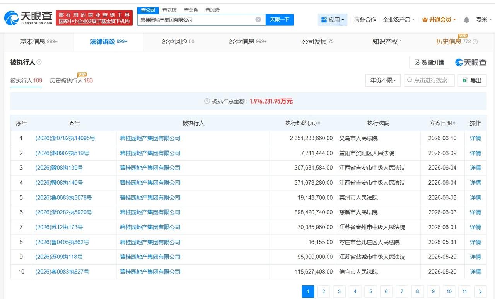Open case (2026)苏12执173号
The height and width of the screenshot is (299, 495).
(59, 227)
